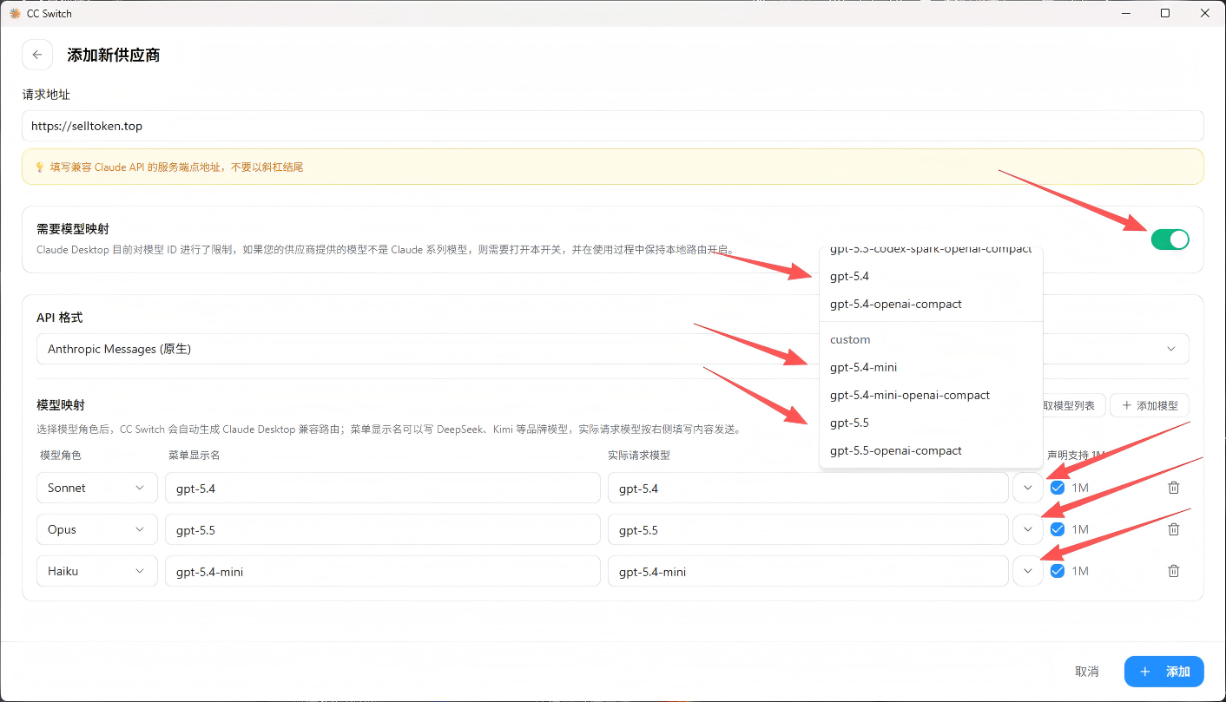Click the 菜单显示名 field in the Haiku row
This screenshot has height=702, width=1226.
tap(382, 571)
